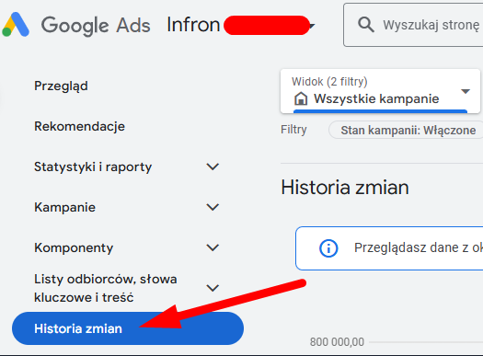Click the home icon beside Wszystkie kampanie
Viewport: 483px width, 356px height.
(301, 98)
